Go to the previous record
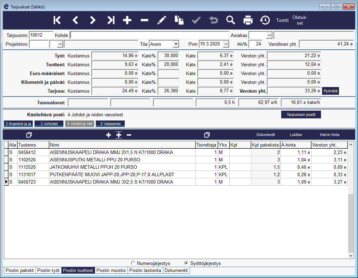 tap(75, 20)
